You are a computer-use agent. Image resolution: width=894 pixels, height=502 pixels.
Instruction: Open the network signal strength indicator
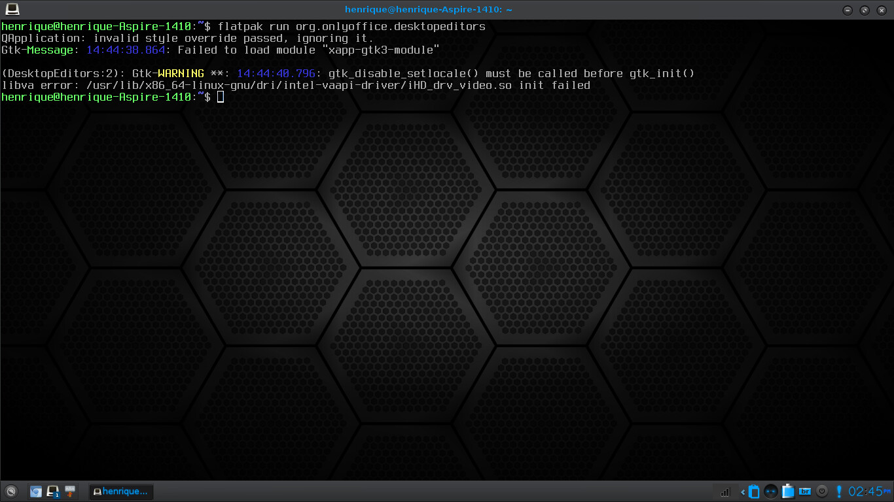[x=724, y=492]
